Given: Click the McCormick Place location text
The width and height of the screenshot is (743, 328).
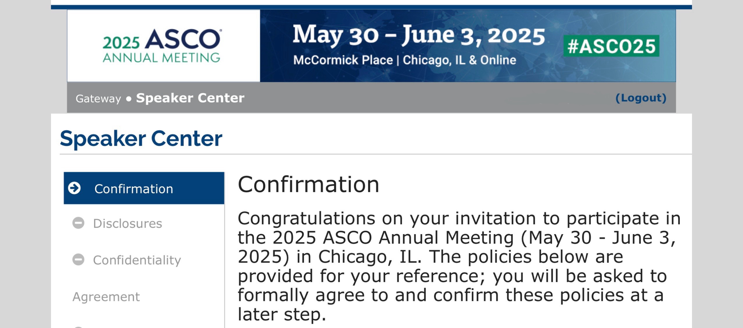Looking at the screenshot, I should [343, 60].
